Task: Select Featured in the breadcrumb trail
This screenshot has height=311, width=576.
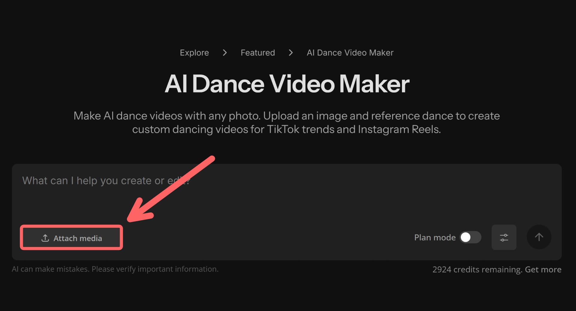Action: tap(257, 53)
